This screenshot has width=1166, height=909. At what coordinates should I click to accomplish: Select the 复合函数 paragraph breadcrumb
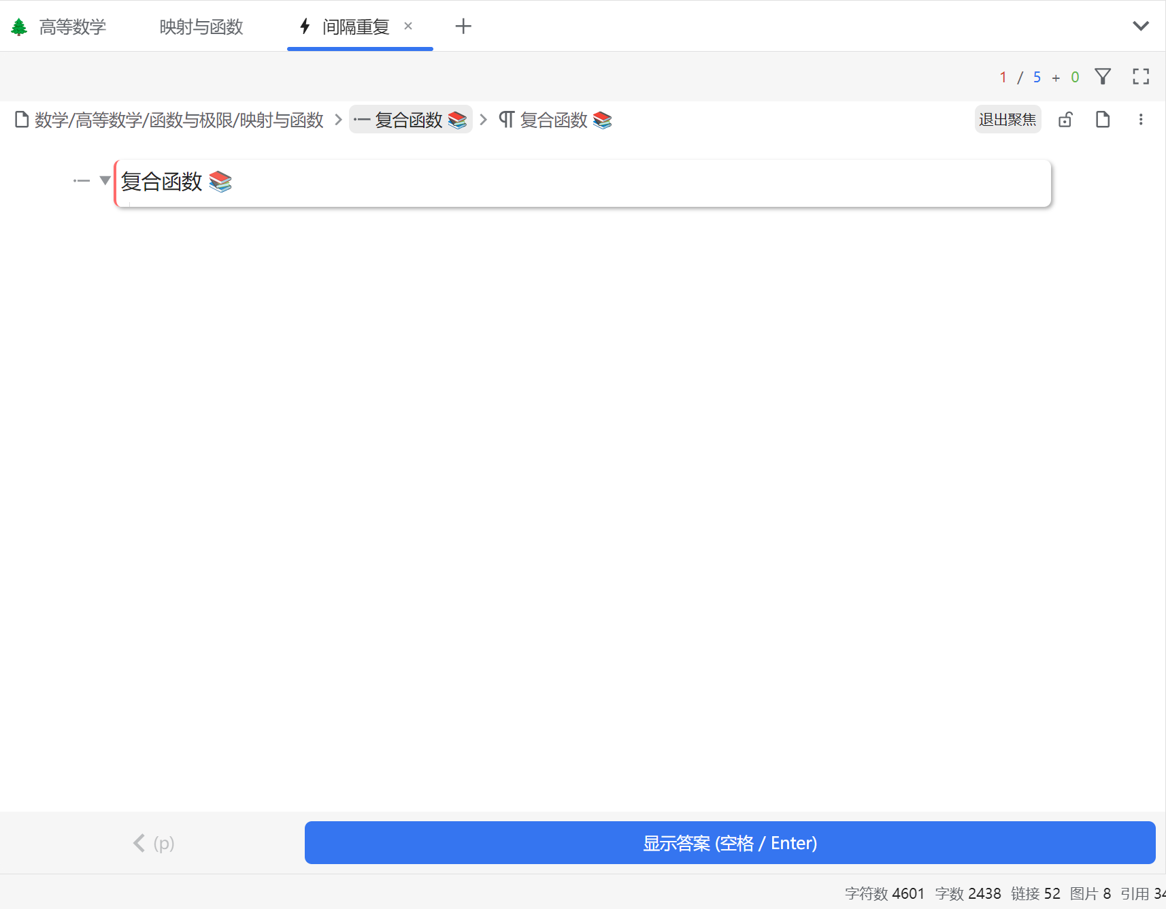click(555, 120)
